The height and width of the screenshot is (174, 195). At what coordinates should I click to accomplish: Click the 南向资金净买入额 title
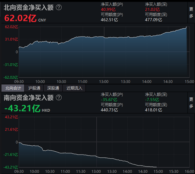click(29, 98)
